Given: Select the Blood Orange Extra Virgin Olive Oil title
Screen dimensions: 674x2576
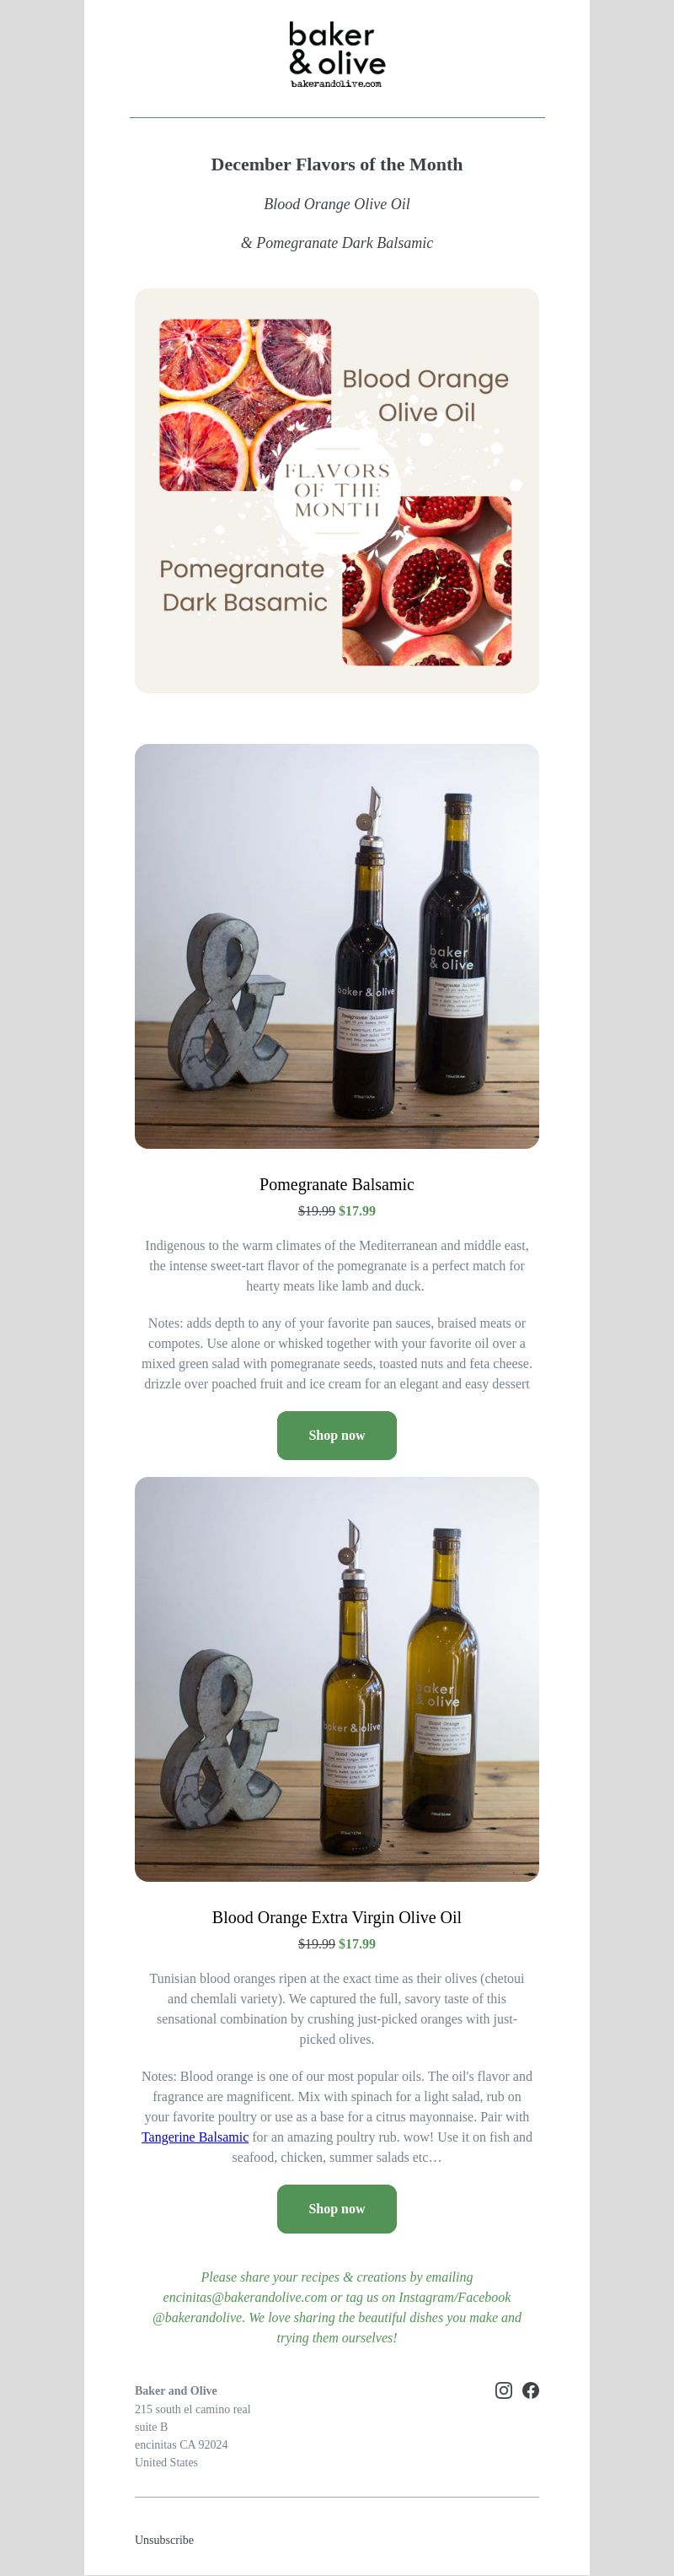Looking at the screenshot, I should (336, 1917).
